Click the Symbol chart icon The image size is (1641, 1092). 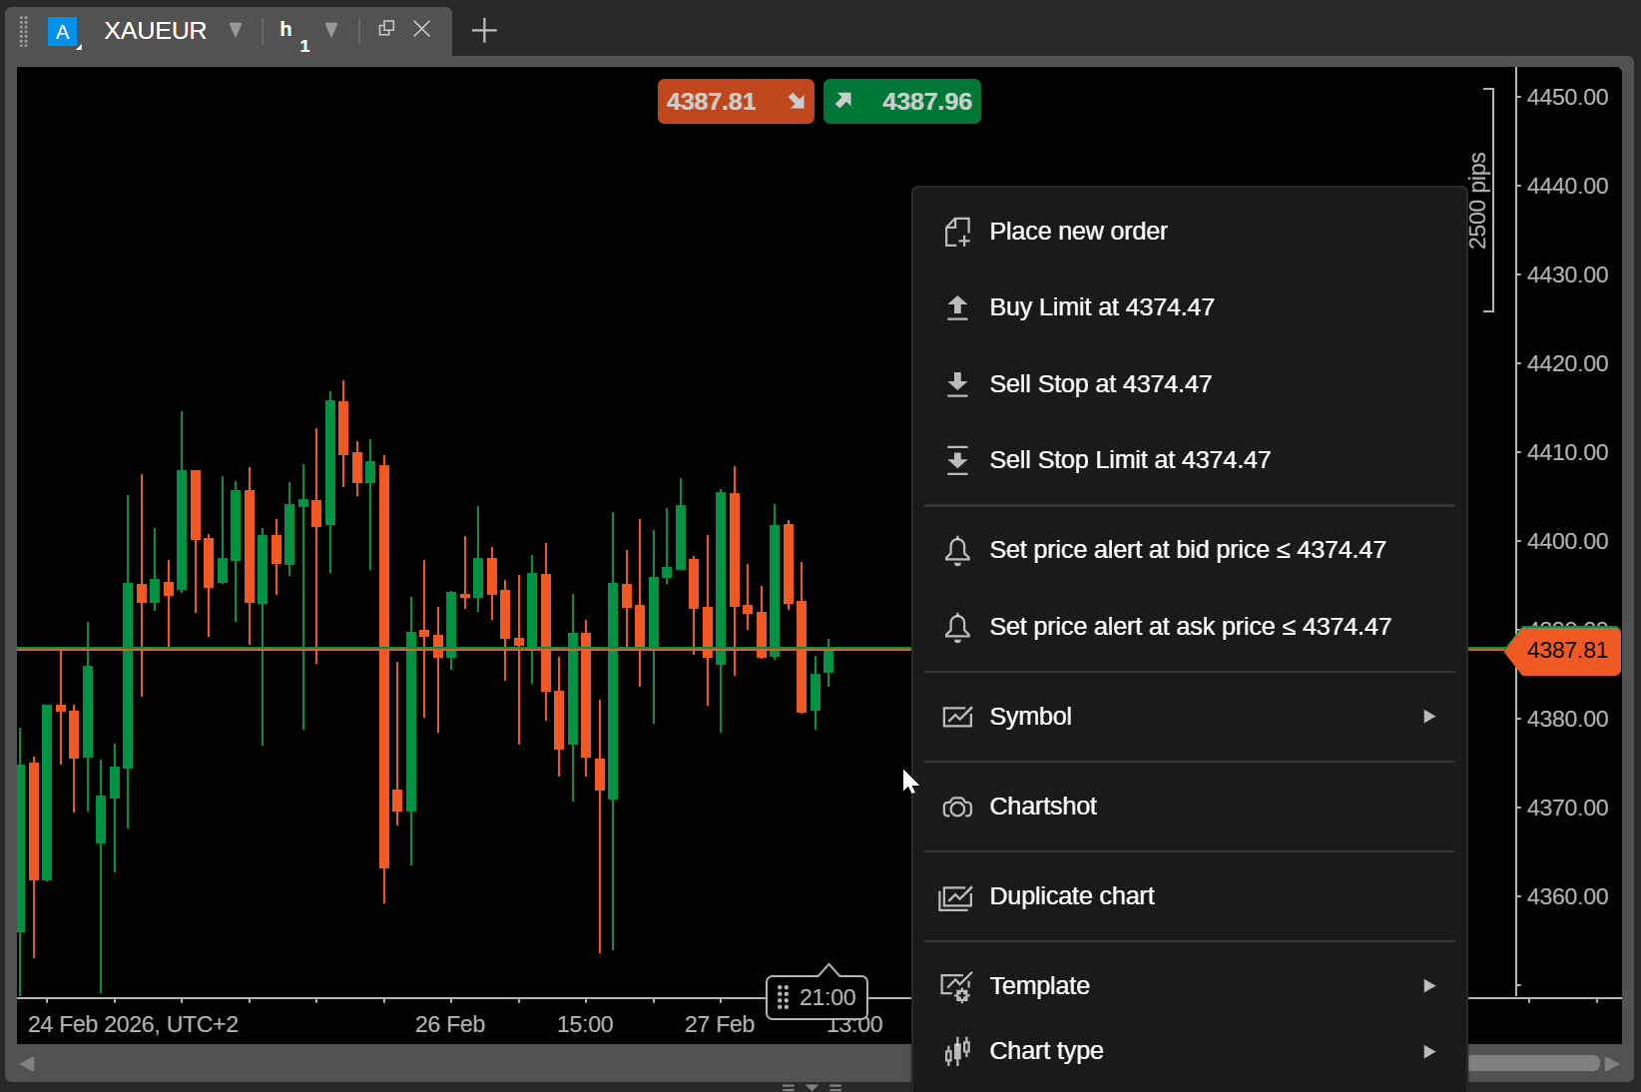pyautogui.click(x=957, y=717)
